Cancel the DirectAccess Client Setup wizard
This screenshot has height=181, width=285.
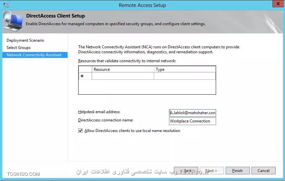click(263, 171)
